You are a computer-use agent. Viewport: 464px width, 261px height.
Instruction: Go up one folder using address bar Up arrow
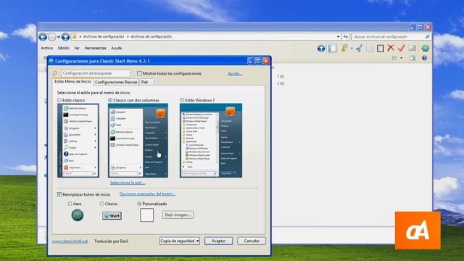[x=65, y=37]
